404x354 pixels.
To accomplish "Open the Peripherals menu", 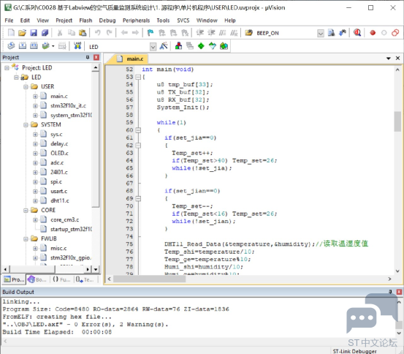I will click(x=136, y=20).
